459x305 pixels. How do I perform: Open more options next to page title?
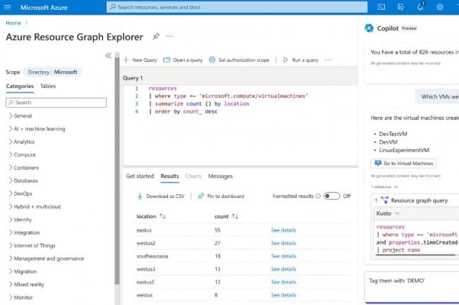point(169,36)
